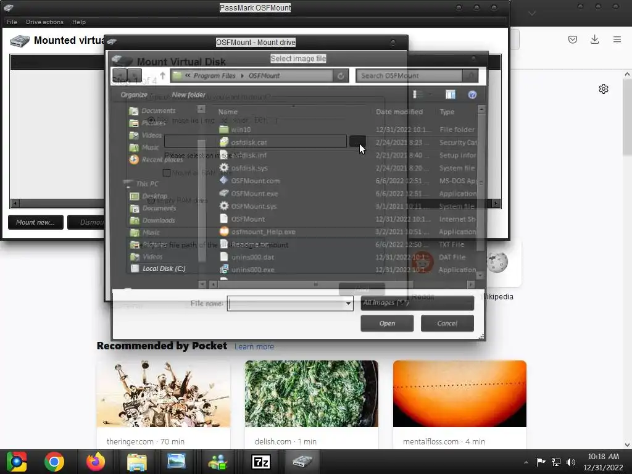Viewport: 632px width, 474px height.
Task: Click horizontal scrollbar thumb in file list
Action: [x=315, y=285]
